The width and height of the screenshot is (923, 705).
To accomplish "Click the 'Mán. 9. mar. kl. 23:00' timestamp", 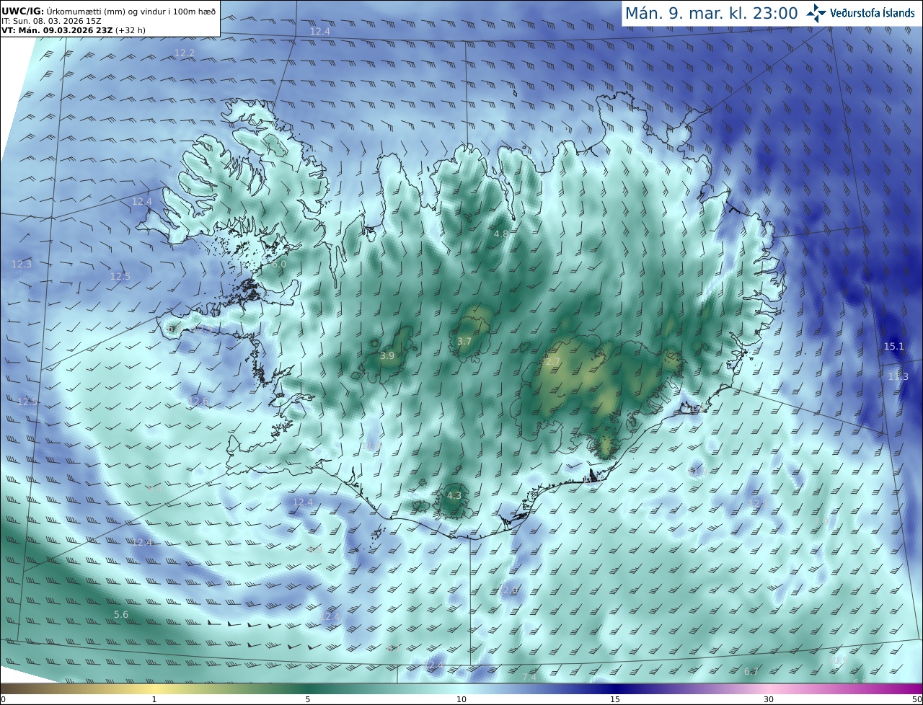I will [711, 13].
